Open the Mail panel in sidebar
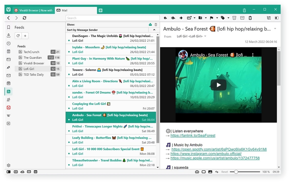 pyautogui.click(x=8, y=75)
